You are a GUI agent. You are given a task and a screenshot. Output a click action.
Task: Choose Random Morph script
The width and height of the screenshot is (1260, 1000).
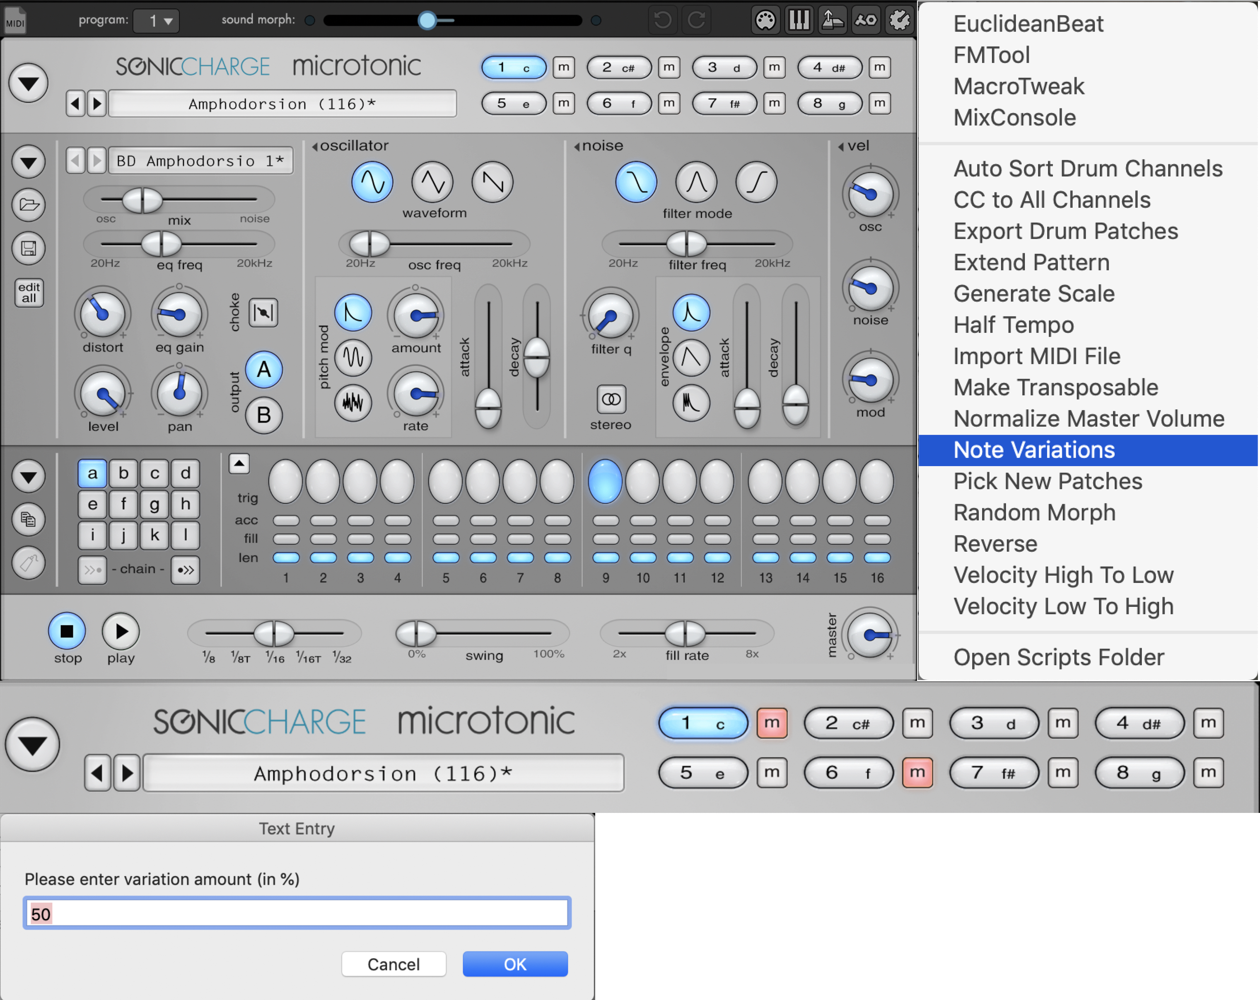tap(1088, 512)
